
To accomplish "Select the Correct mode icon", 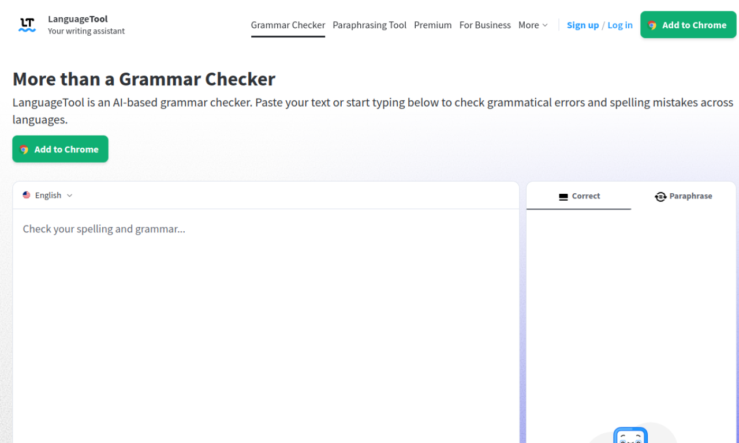I will pos(563,196).
